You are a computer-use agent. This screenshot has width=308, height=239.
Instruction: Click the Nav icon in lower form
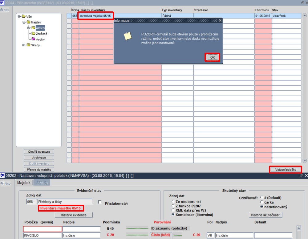[x=2, y=183]
